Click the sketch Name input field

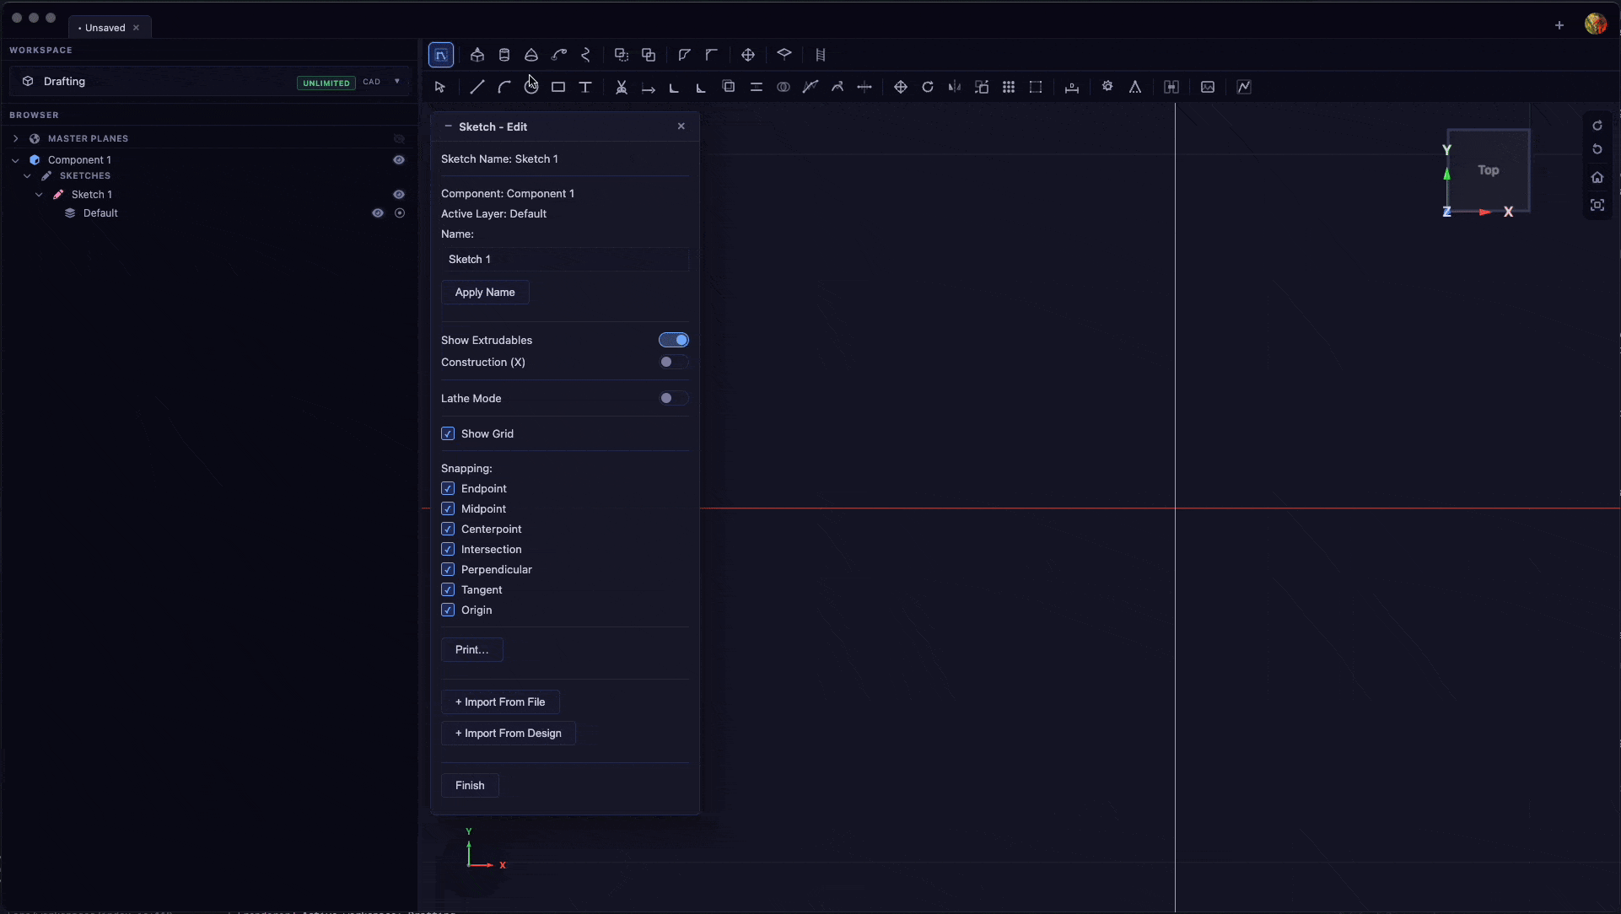(565, 259)
